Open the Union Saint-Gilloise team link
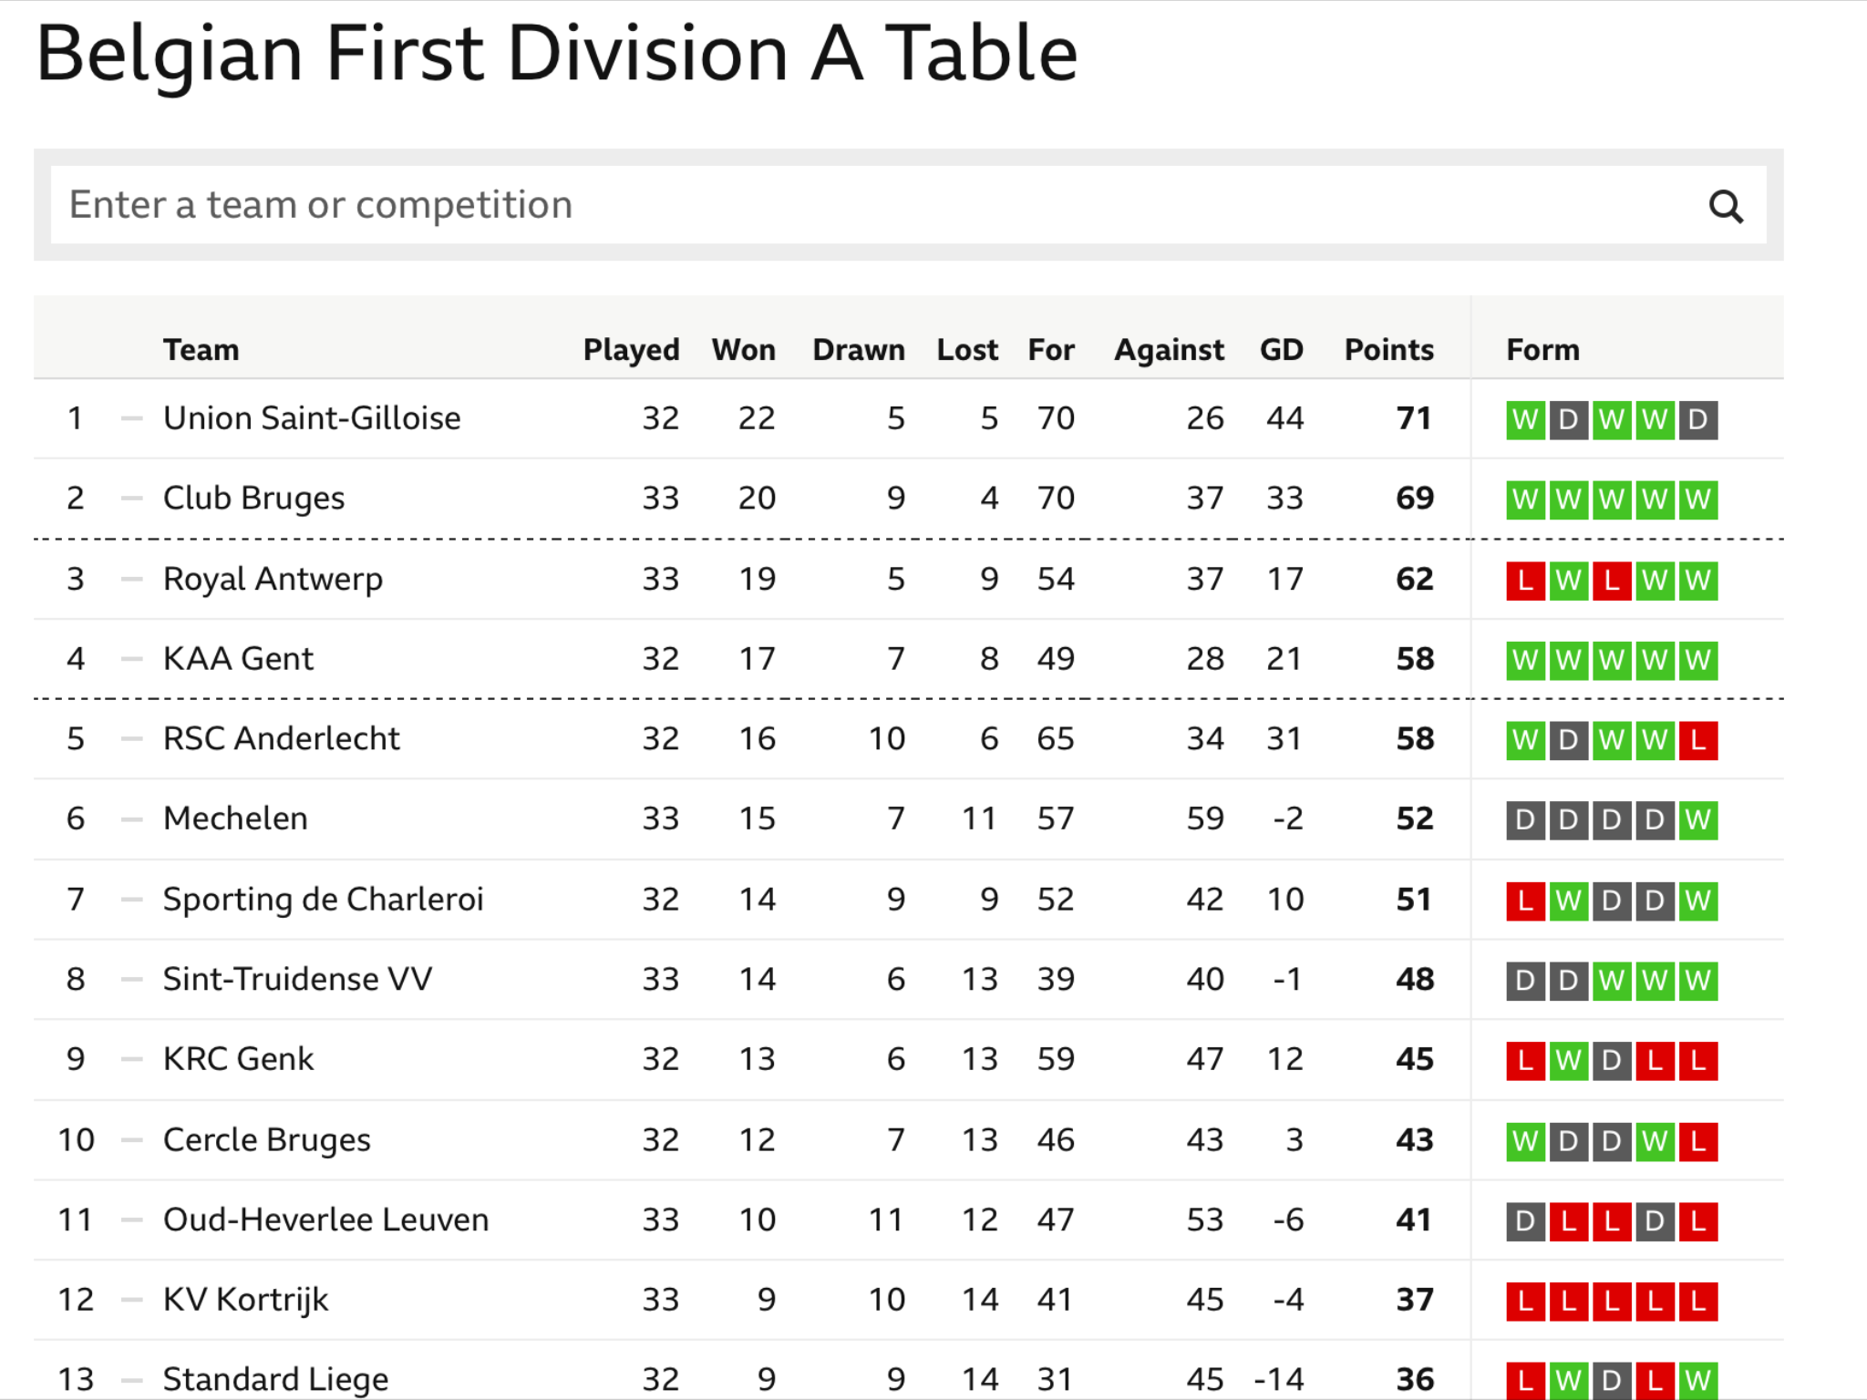This screenshot has width=1867, height=1400. 312,418
